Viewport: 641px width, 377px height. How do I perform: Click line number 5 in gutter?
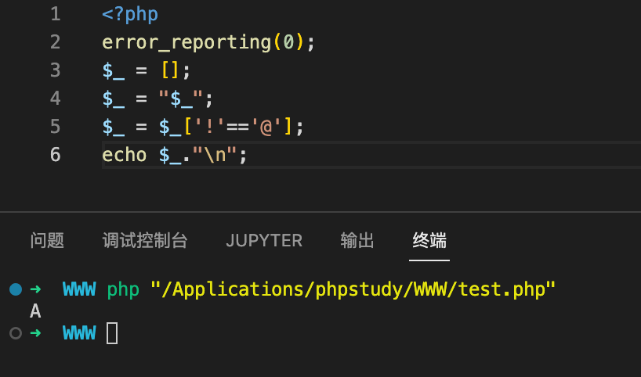pos(56,127)
